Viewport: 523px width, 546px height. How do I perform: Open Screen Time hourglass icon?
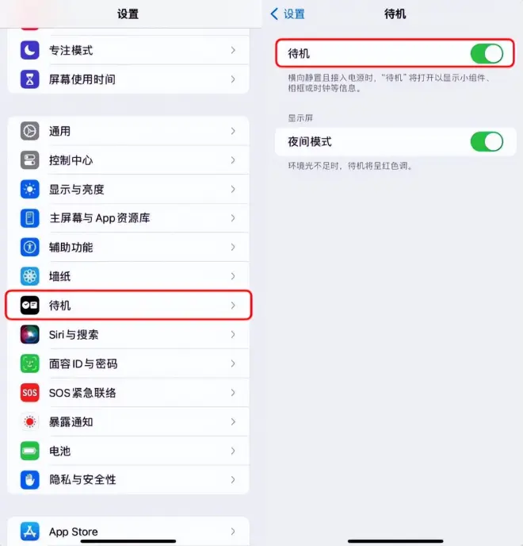click(x=29, y=79)
